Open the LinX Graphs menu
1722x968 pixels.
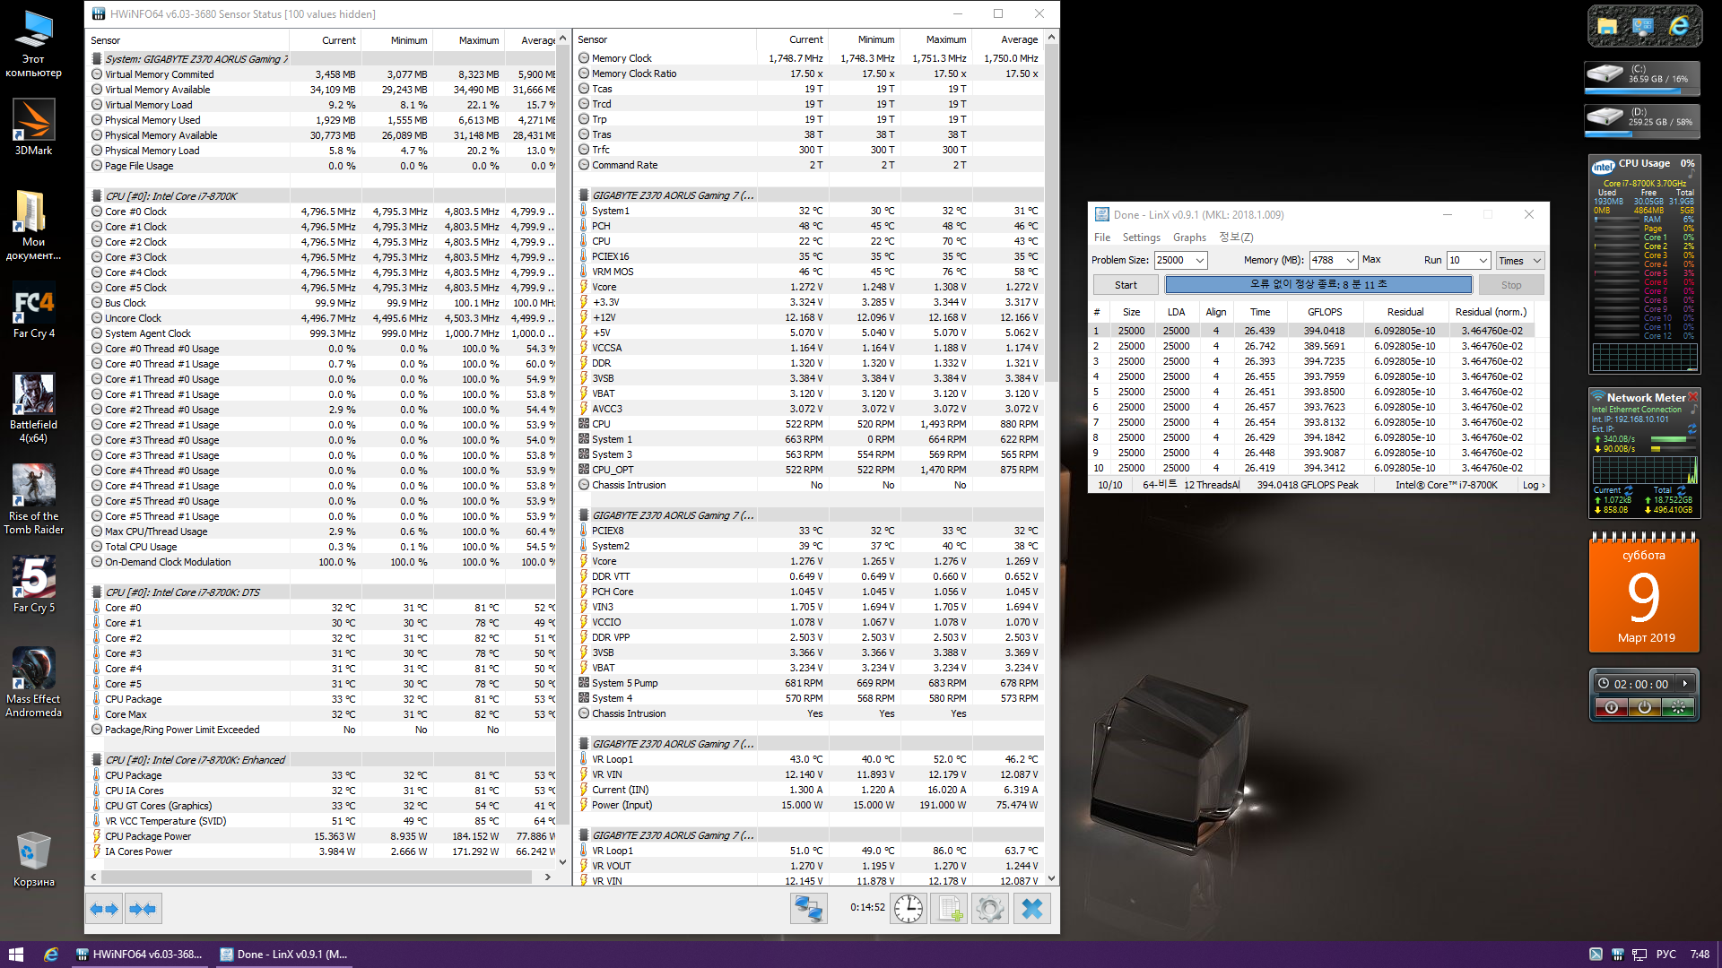[x=1189, y=238]
